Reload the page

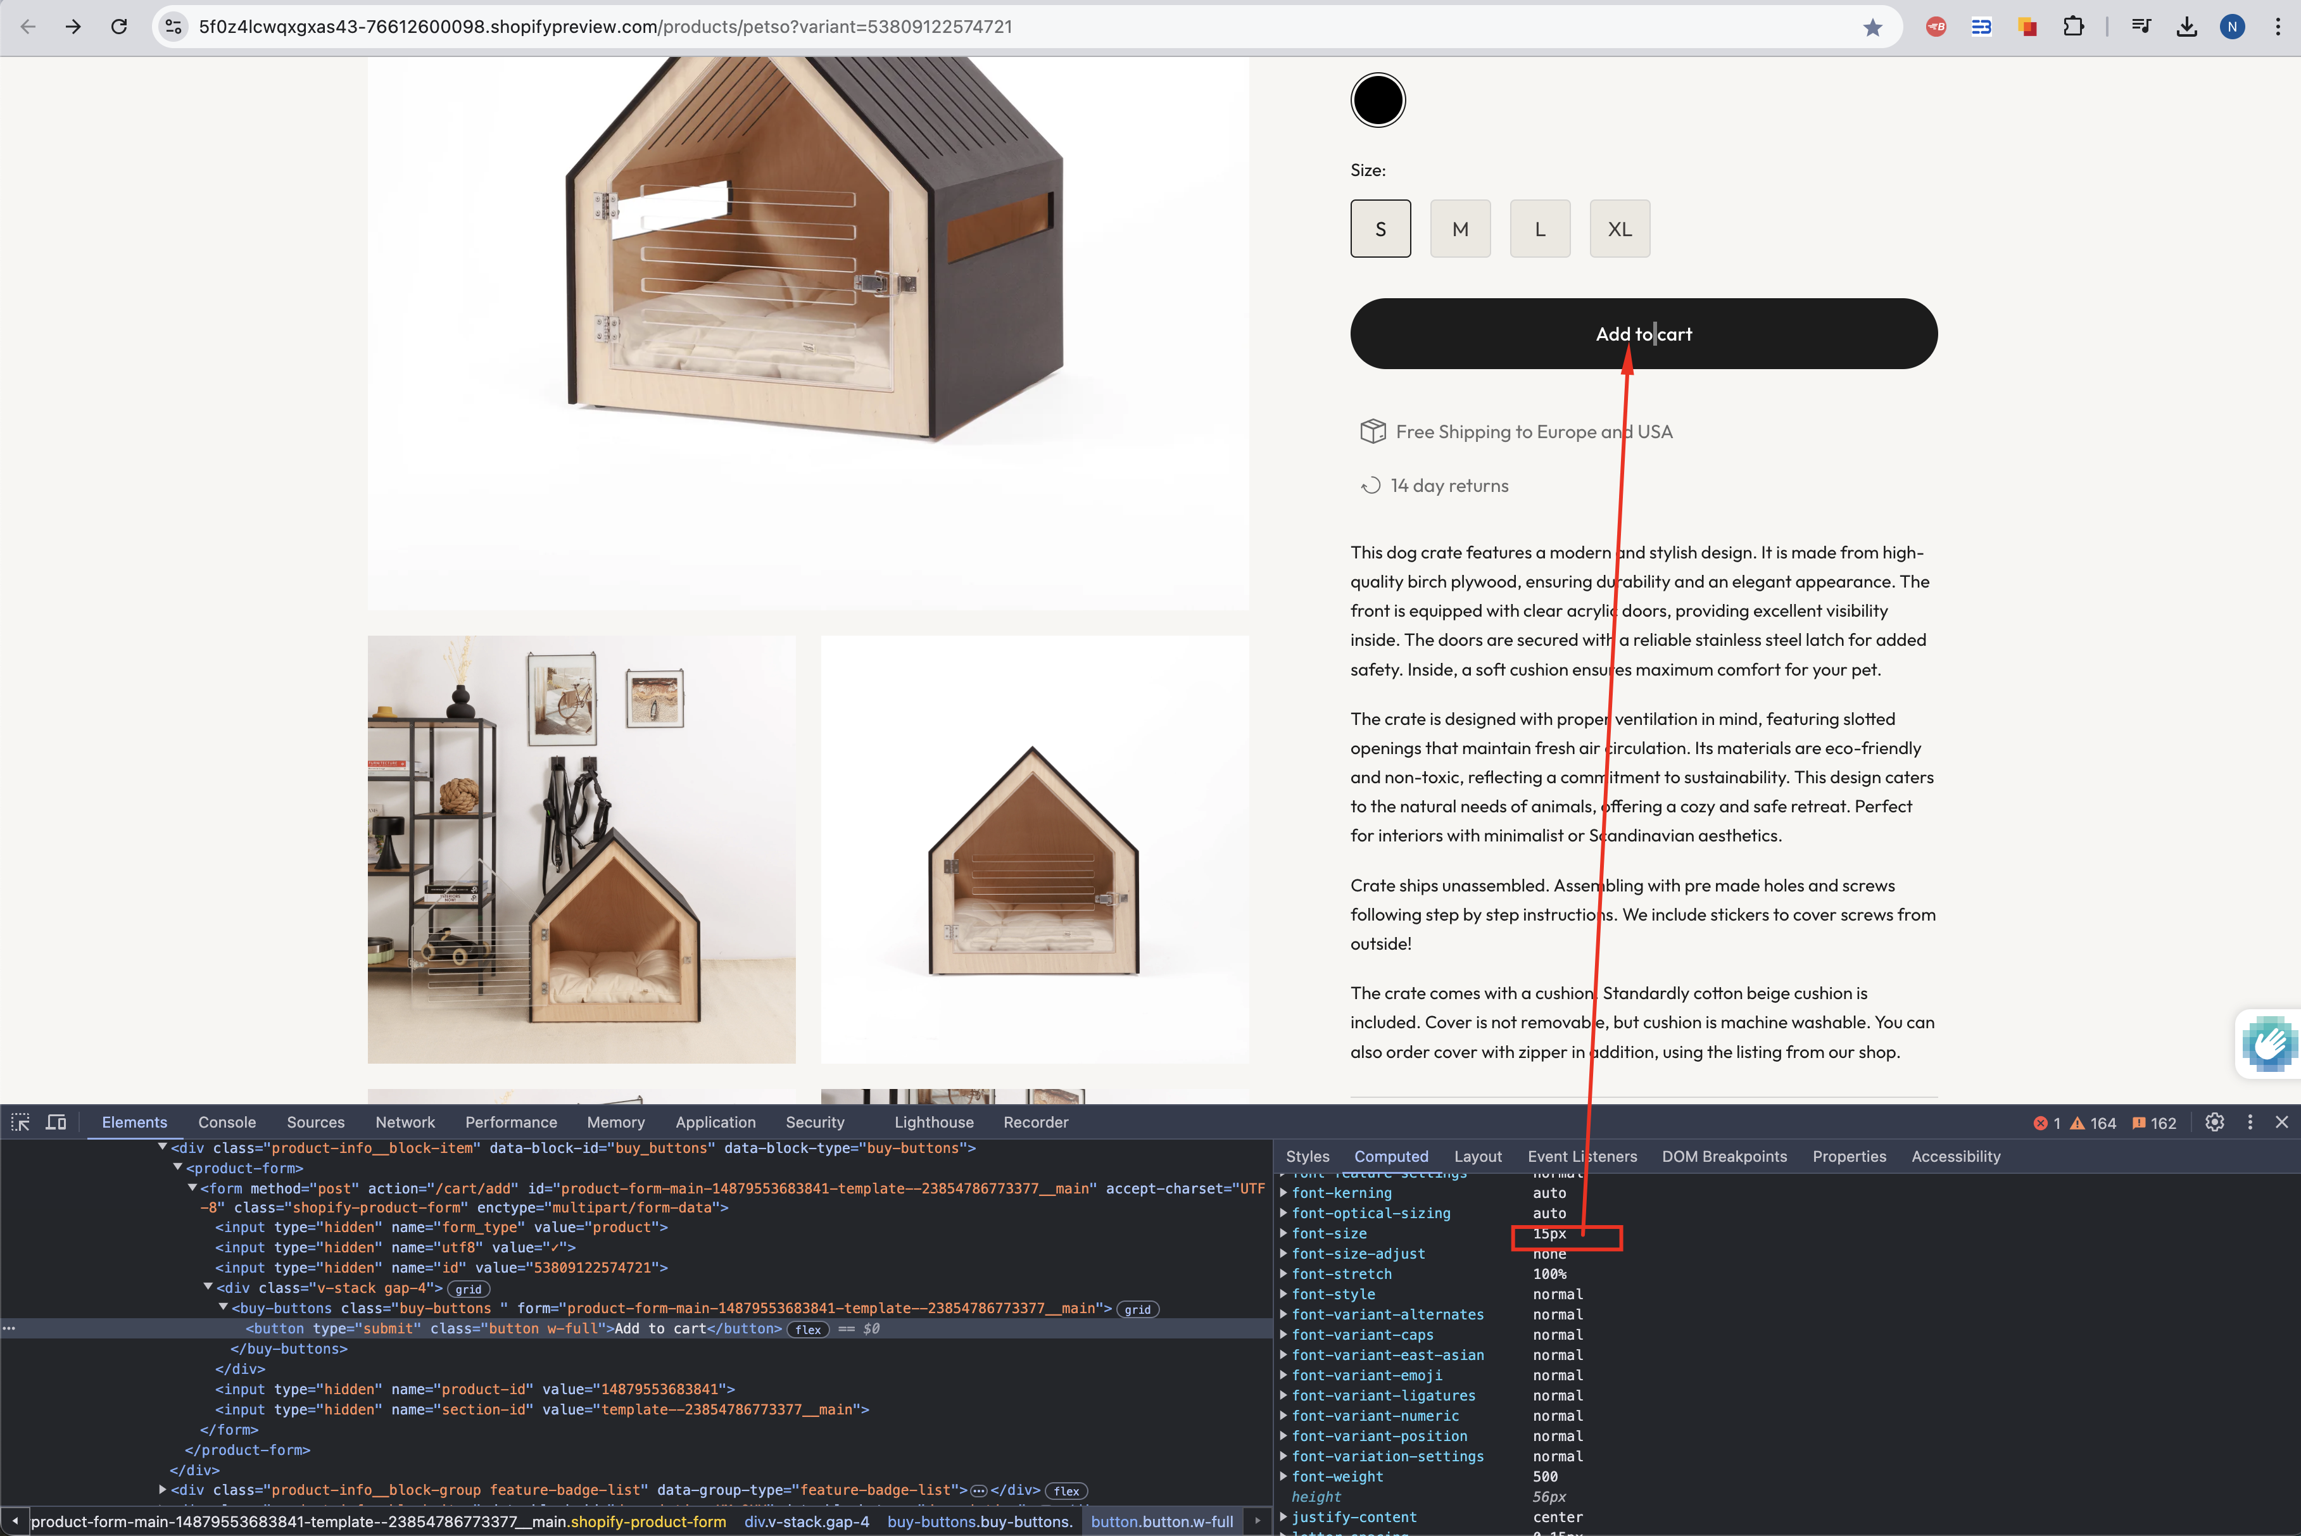[x=118, y=27]
